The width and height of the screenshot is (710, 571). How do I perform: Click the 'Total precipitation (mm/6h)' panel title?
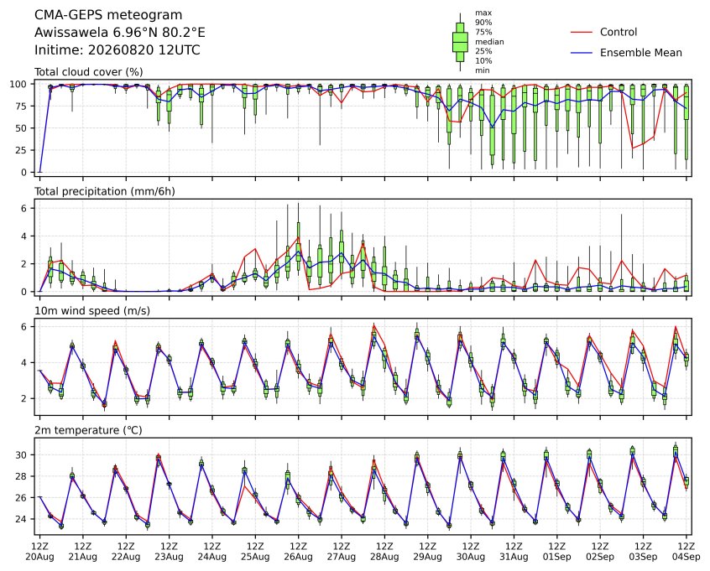tap(105, 191)
